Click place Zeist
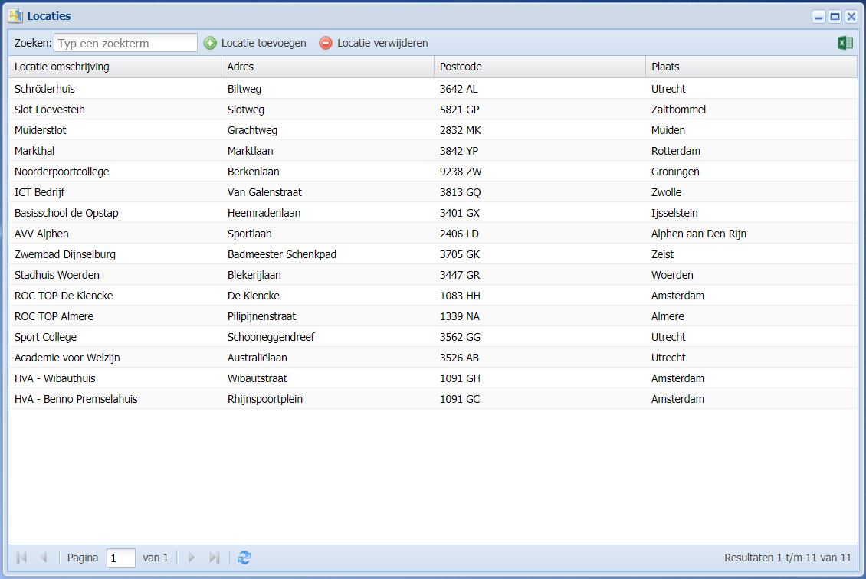Image resolution: width=866 pixels, height=579 pixels. [663, 254]
